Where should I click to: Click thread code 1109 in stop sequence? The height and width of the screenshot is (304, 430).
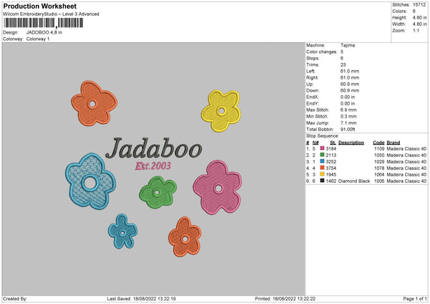(379, 148)
